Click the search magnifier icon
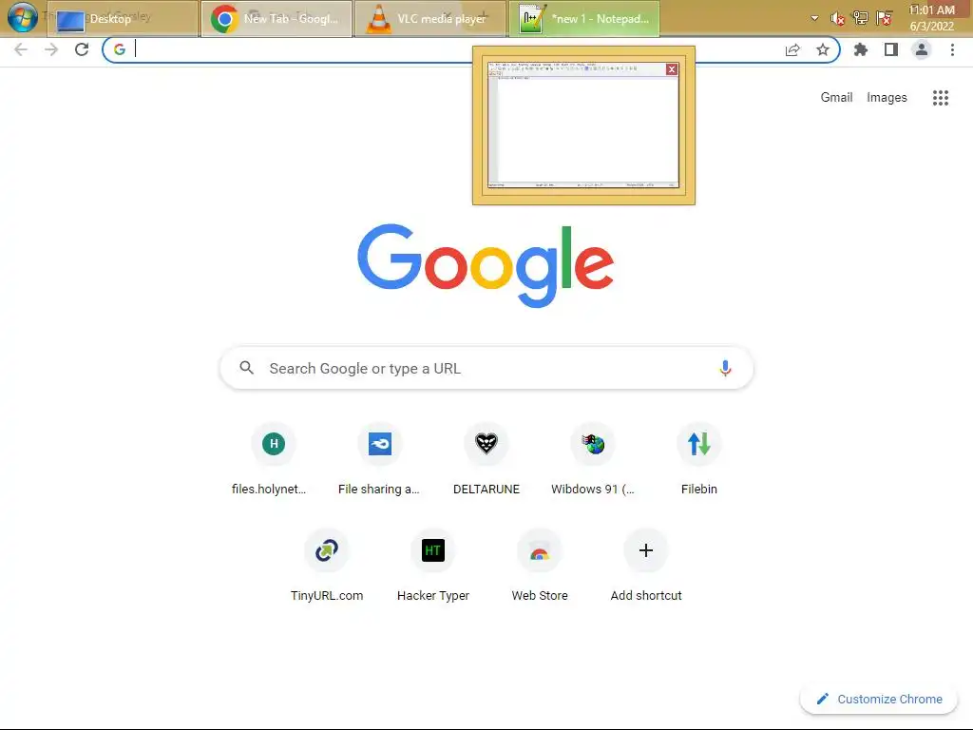 pyautogui.click(x=246, y=368)
